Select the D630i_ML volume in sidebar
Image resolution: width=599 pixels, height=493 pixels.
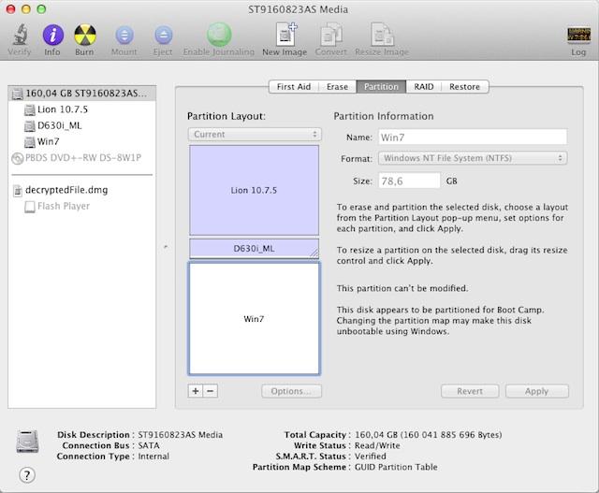(x=81, y=125)
